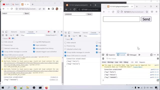Bookmark this page in Firefox
This screenshot has width=160, height=90.
147,12
